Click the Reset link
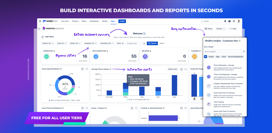This screenshot has height=133, width=272. [x=162, y=43]
